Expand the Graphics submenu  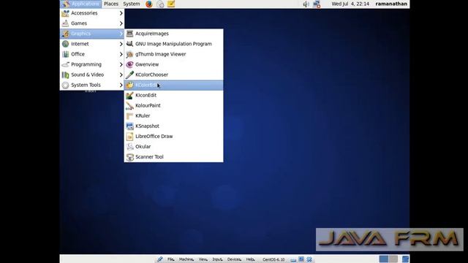click(92, 34)
